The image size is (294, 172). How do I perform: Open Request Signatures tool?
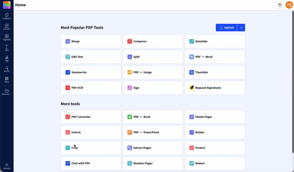coord(215,88)
